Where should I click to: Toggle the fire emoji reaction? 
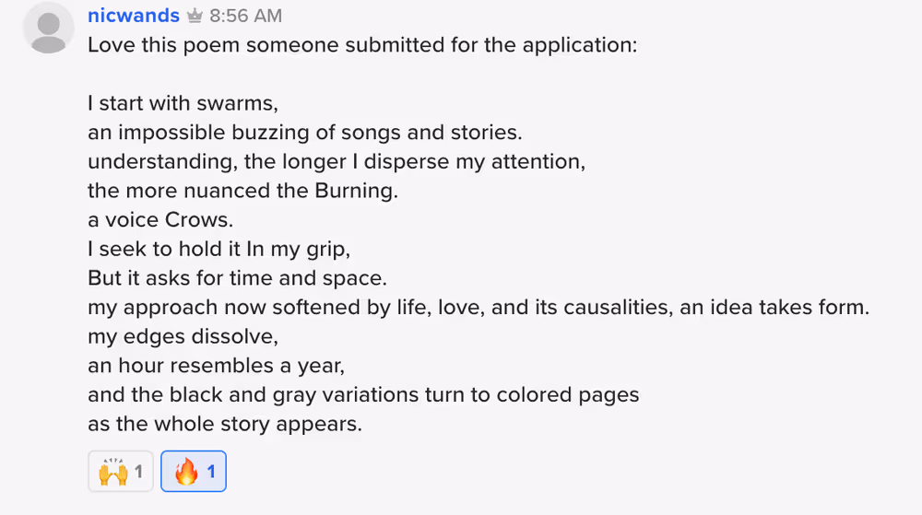click(186, 473)
